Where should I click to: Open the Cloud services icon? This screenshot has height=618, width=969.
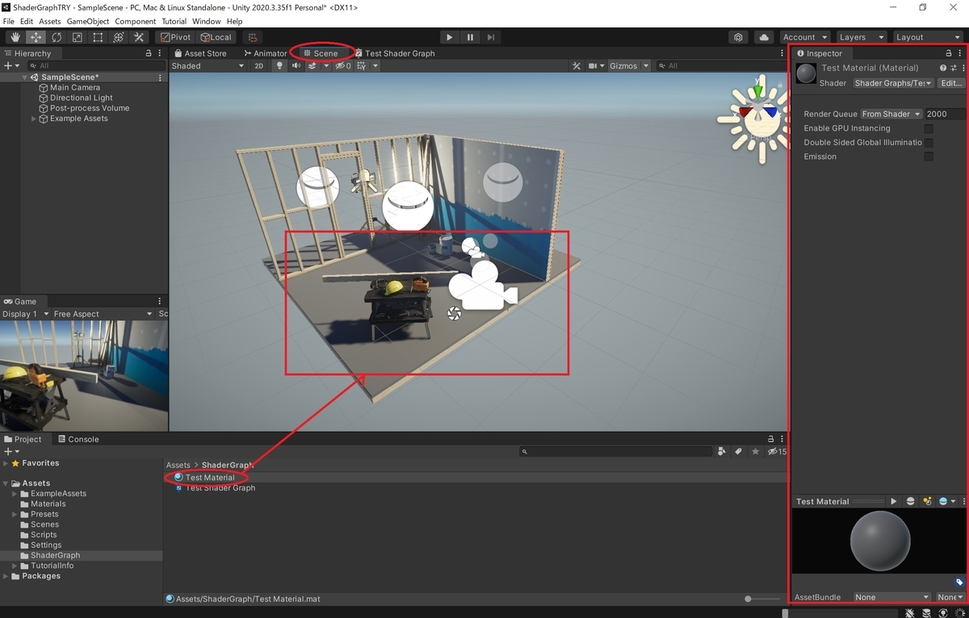point(763,37)
